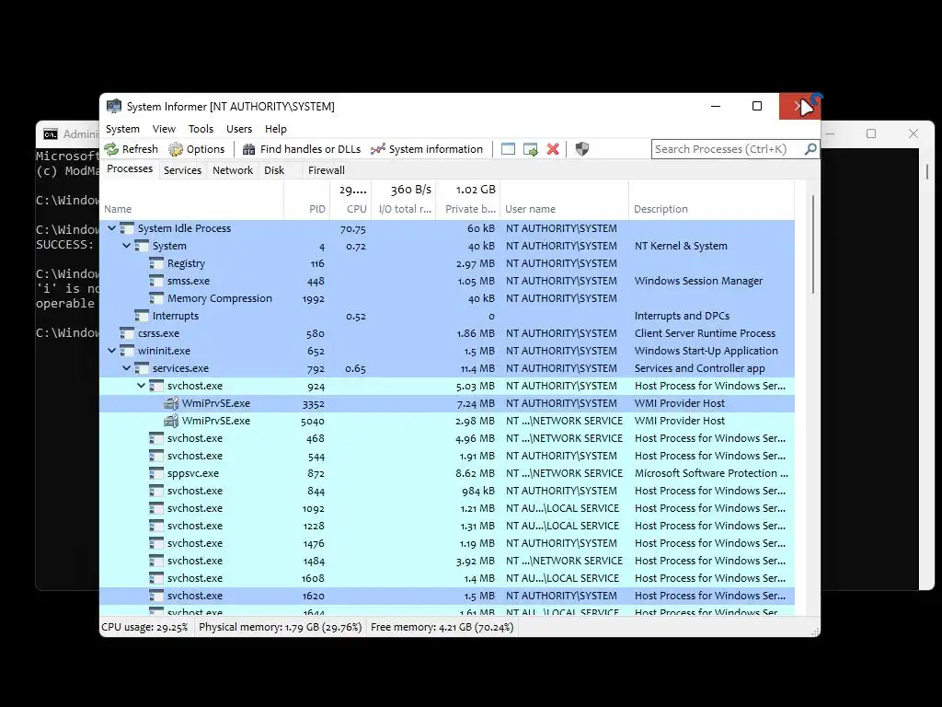Collapse the wininit.exe tree node
Viewport: 942px width, 707px height.
tap(111, 350)
